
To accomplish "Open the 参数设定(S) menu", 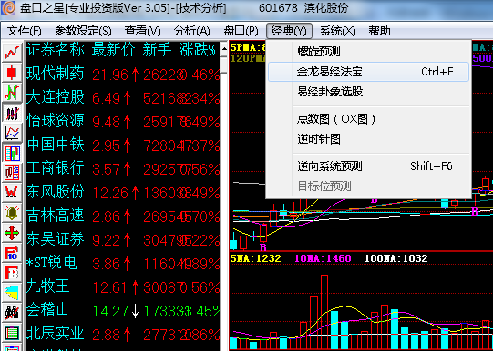I will pyautogui.click(x=83, y=31).
